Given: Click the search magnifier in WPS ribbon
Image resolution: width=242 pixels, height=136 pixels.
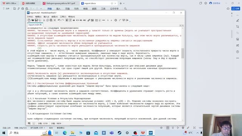Looking at the screenshot, I should pyautogui.click(x=125, y=9).
